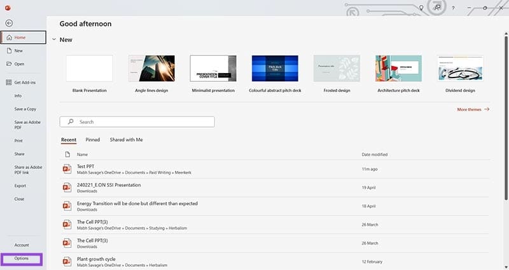The height and width of the screenshot is (270, 509).
Task: Click the Open folder icon
Action: coord(9,64)
